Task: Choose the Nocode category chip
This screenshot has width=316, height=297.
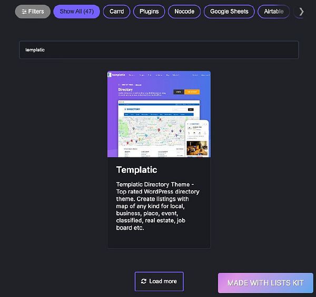Action: [184, 12]
